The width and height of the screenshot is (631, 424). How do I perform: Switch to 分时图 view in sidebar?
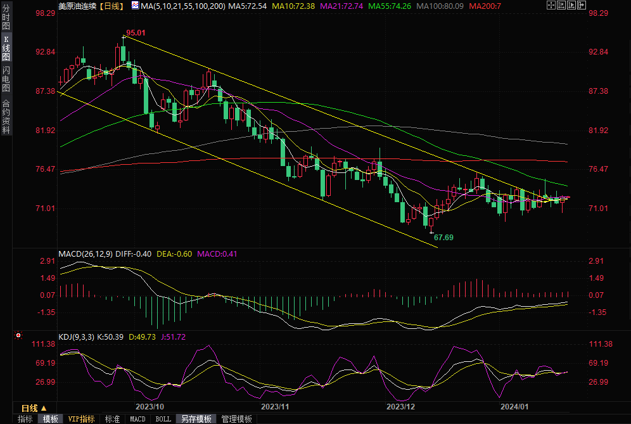[6, 20]
